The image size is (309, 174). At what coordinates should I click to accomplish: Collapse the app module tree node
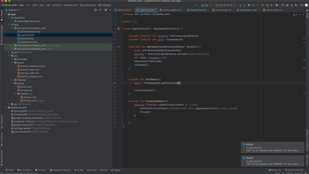pos(6,14)
